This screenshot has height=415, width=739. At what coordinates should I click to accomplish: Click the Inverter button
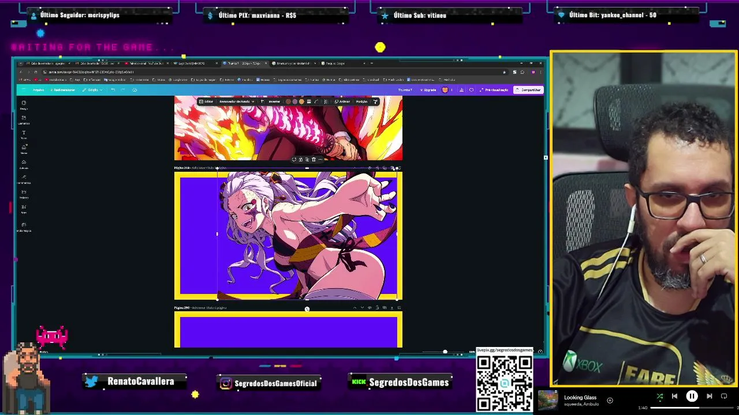coord(274,101)
